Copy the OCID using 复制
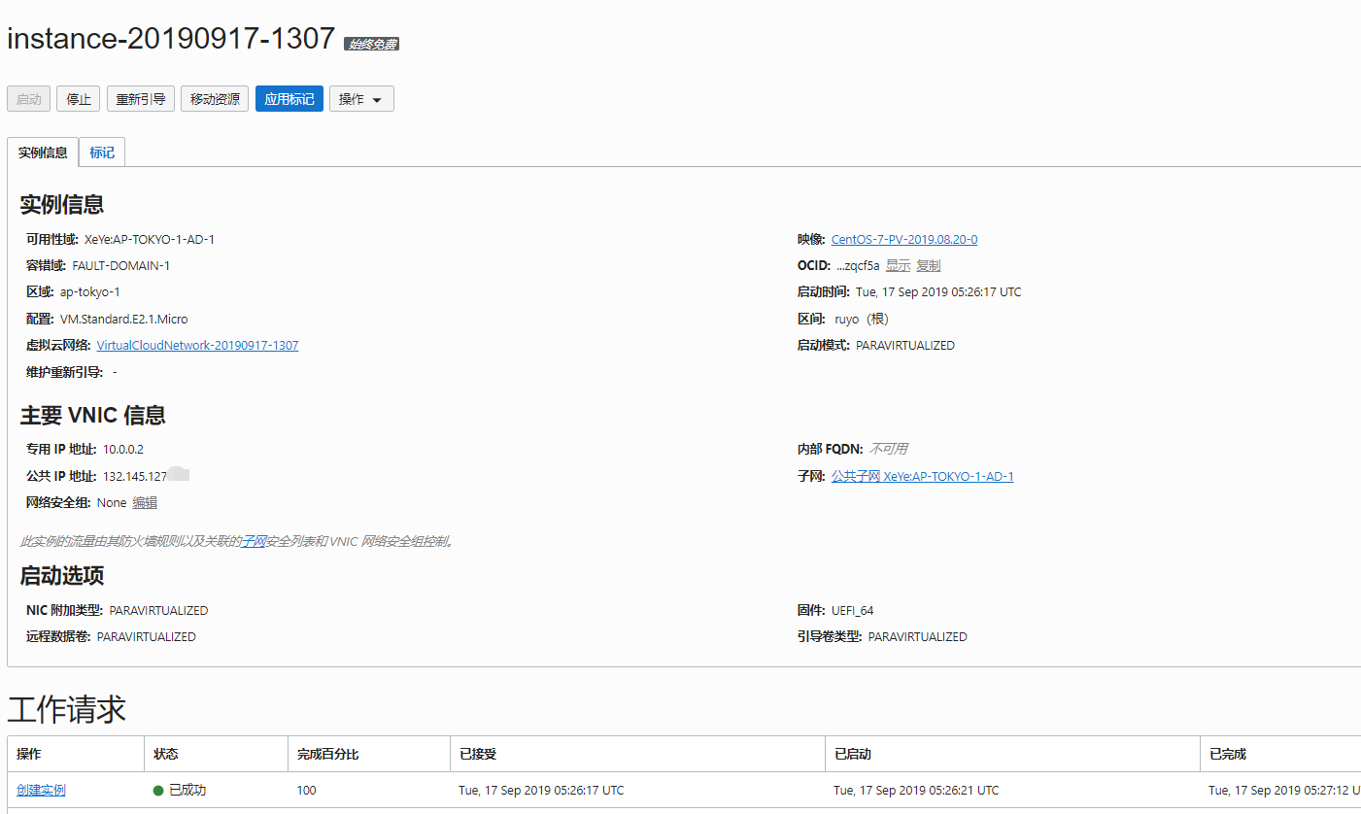This screenshot has width=1361, height=814. (x=928, y=265)
